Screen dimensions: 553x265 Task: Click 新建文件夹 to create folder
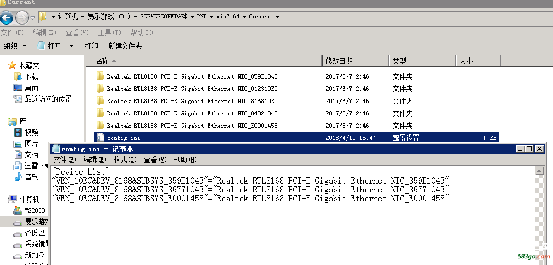(125, 46)
